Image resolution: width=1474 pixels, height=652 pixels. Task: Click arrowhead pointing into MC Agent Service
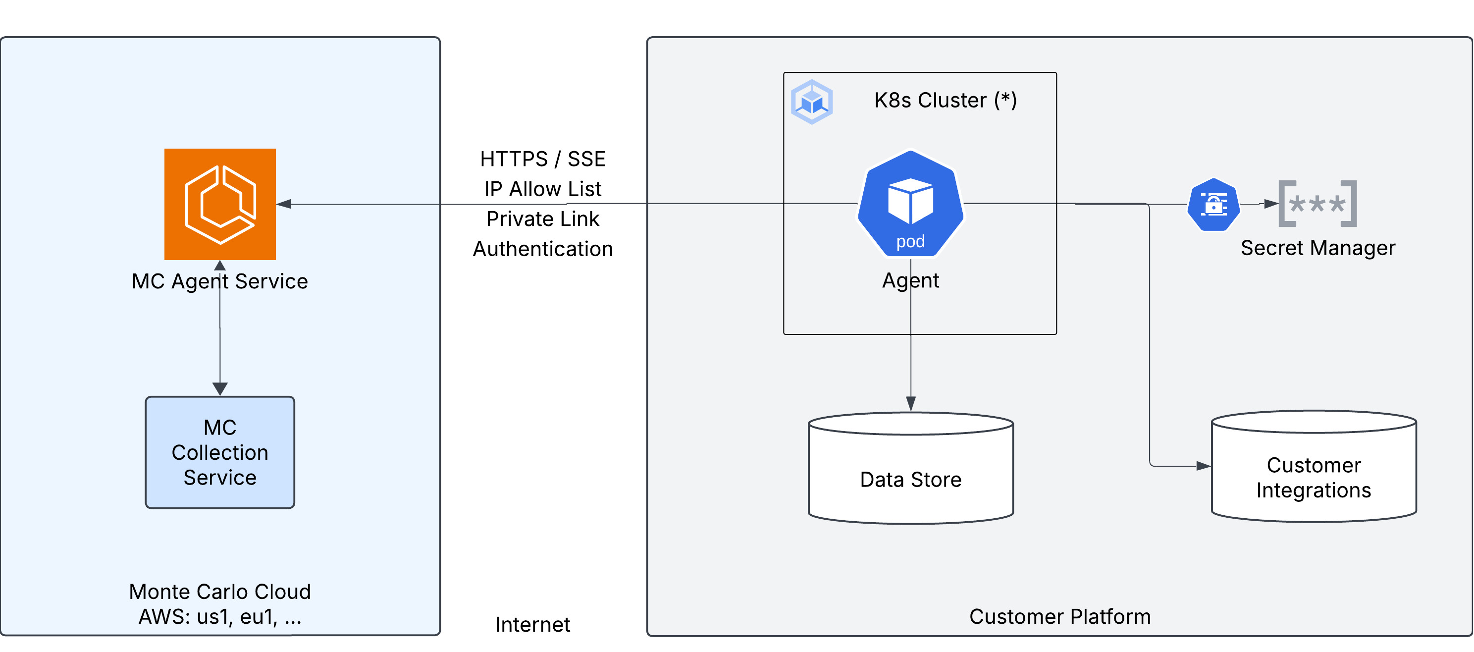click(284, 204)
